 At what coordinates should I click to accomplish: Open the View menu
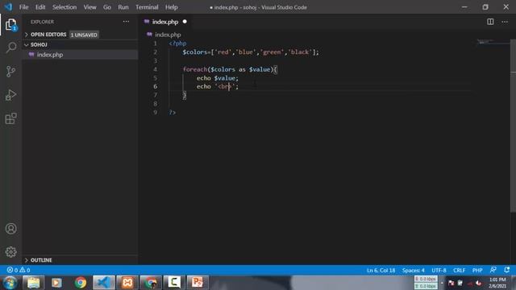pos(89,7)
